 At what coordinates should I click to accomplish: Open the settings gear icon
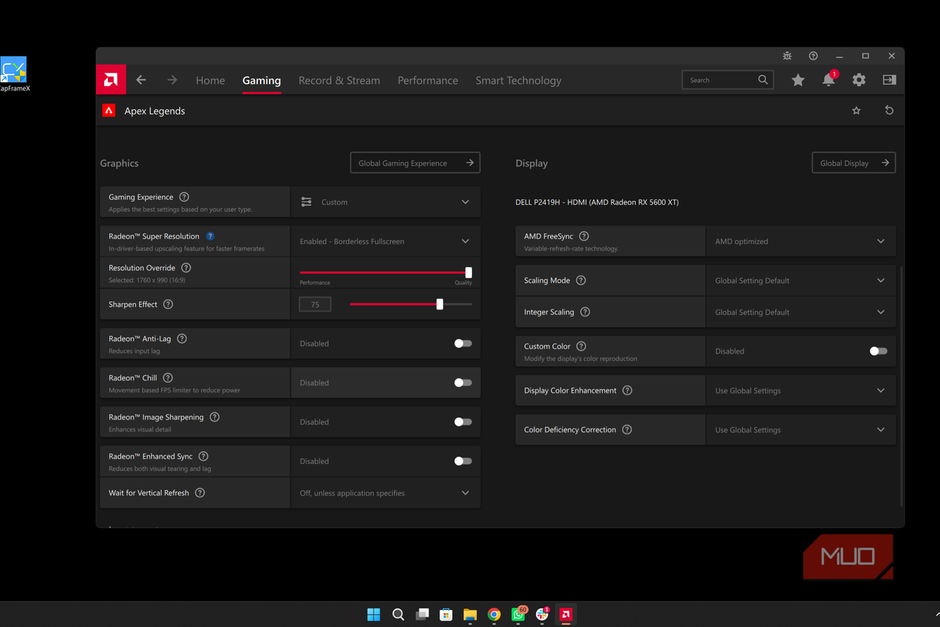tap(859, 80)
